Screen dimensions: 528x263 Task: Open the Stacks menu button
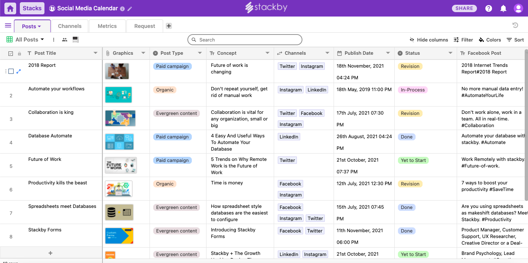tap(32, 8)
